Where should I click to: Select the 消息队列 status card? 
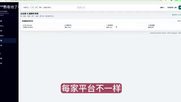(84, 26)
